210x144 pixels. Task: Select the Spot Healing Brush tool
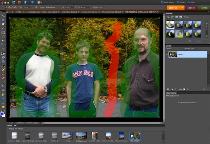(x=3, y=70)
